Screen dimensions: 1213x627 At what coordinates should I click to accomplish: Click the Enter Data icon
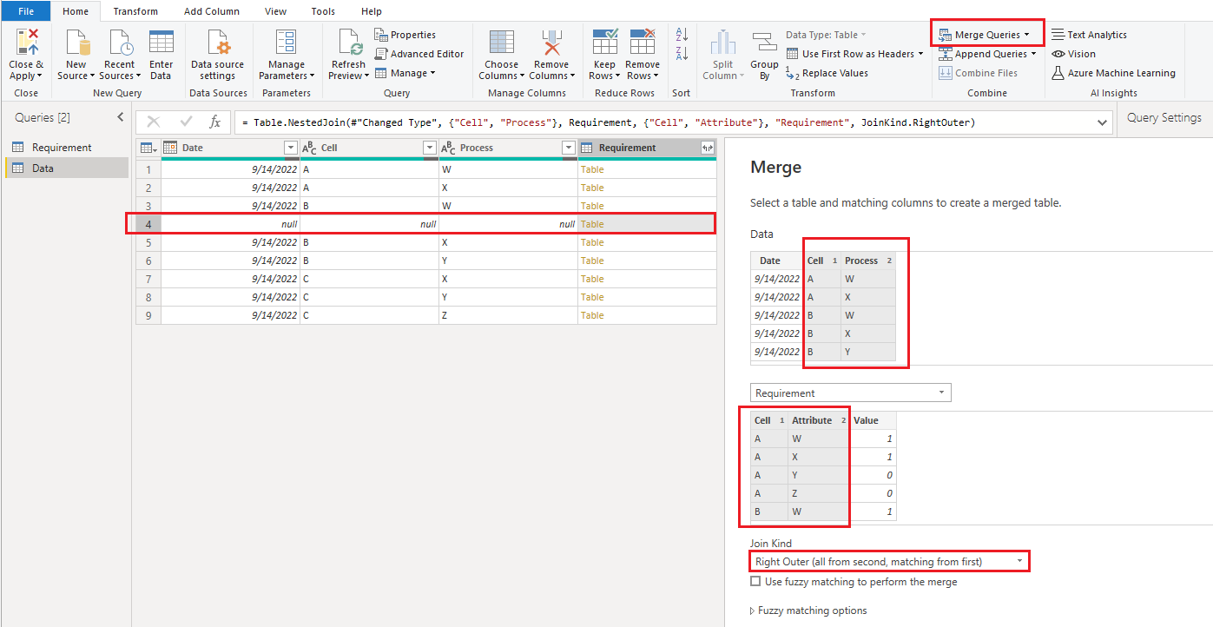(162, 43)
